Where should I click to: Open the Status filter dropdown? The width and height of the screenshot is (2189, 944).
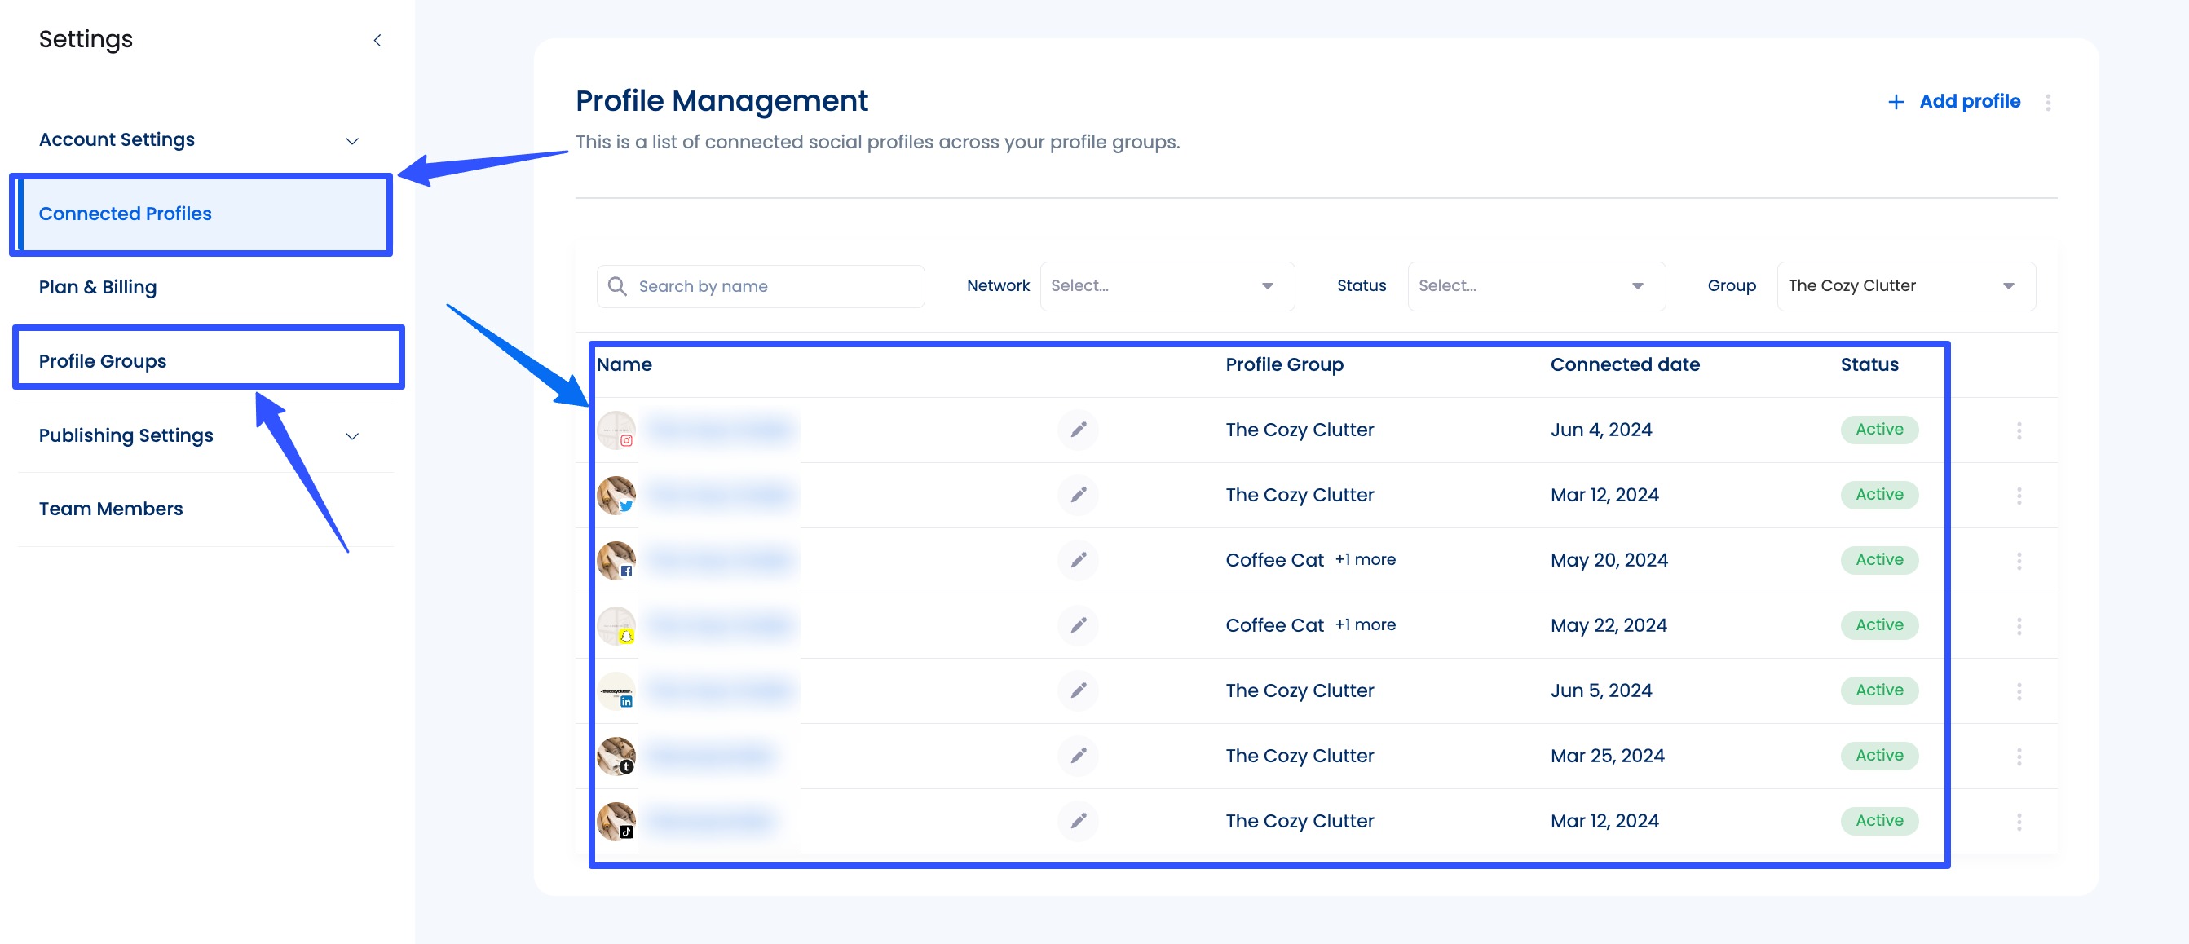pyautogui.click(x=1535, y=285)
